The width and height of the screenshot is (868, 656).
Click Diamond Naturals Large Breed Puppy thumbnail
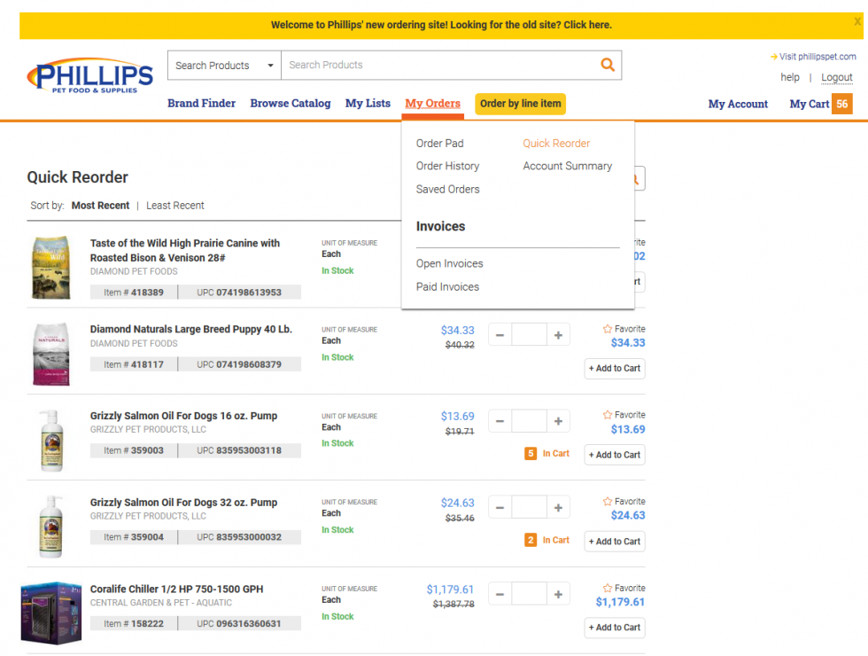click(x=51, y=354)
